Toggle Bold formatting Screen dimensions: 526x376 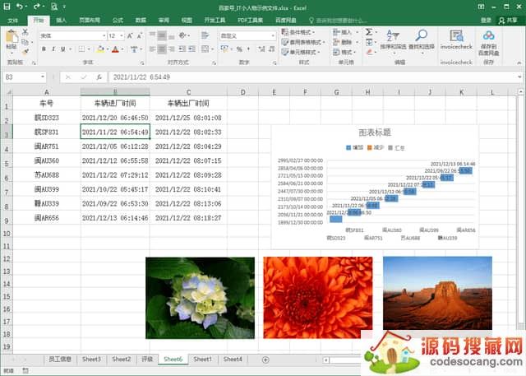point(44,49)
